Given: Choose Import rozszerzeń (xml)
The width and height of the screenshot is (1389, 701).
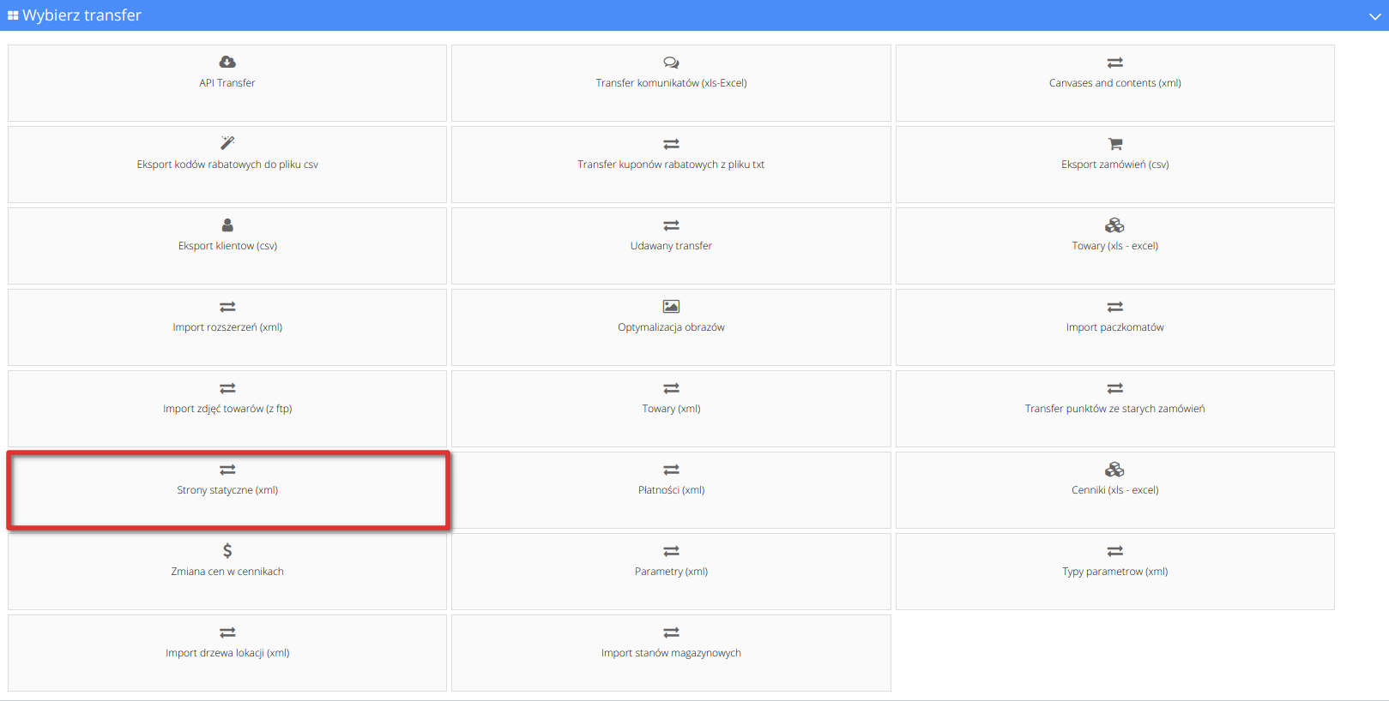Looking at the screenshot, I should (227, 327).
